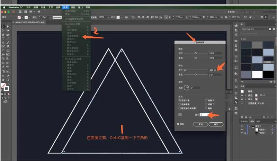Toggle visibility of the stroke appearance row

coord(242,96)
